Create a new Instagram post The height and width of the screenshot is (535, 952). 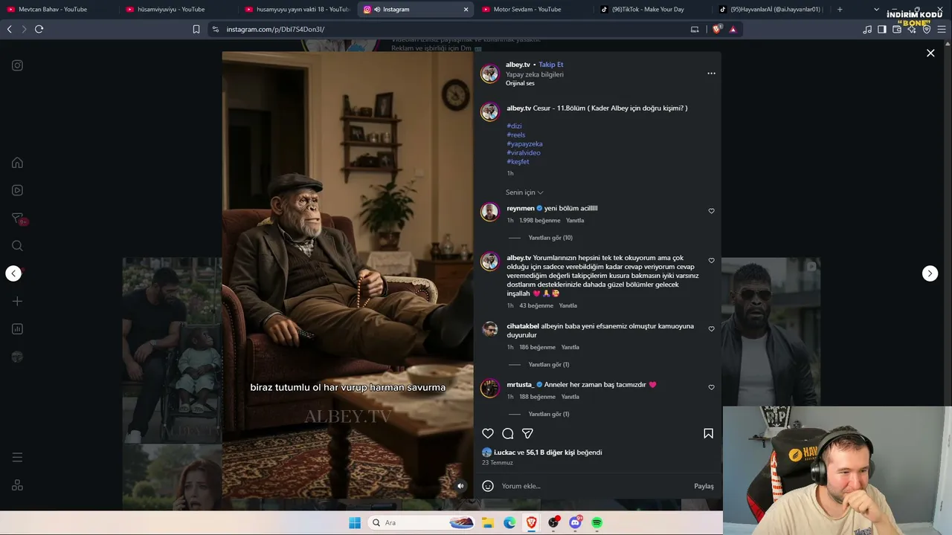click(x=17, y=301)
